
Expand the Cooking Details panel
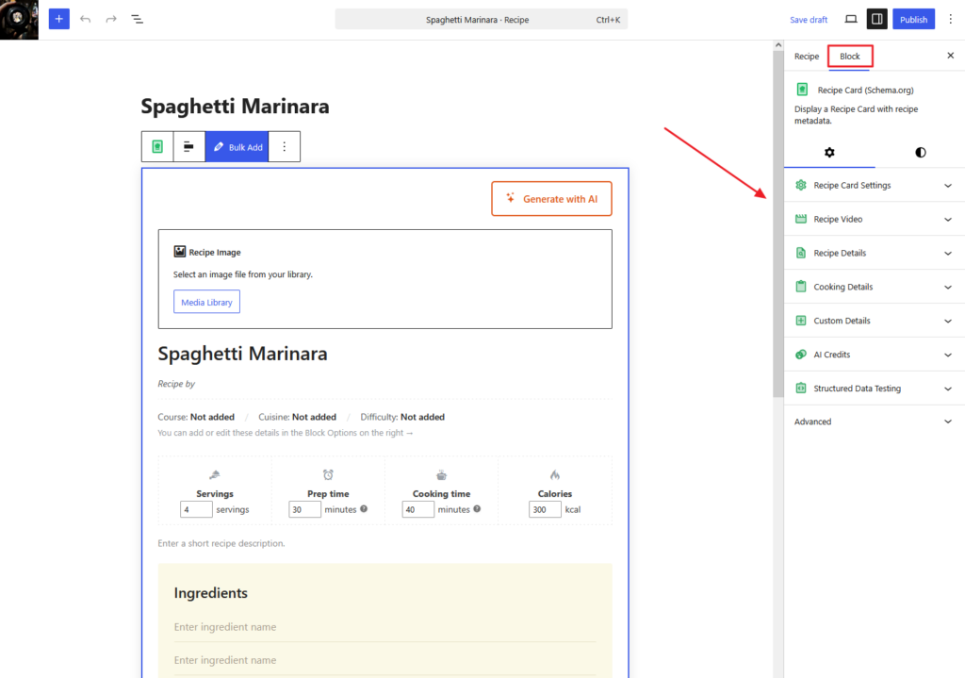click(874, 287)
